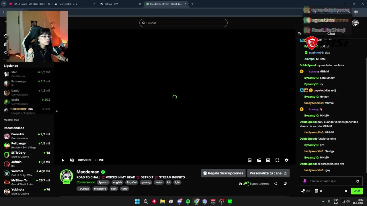
Task: Collapse the chat panel with the arrow icon
Action: coord(300,34)
